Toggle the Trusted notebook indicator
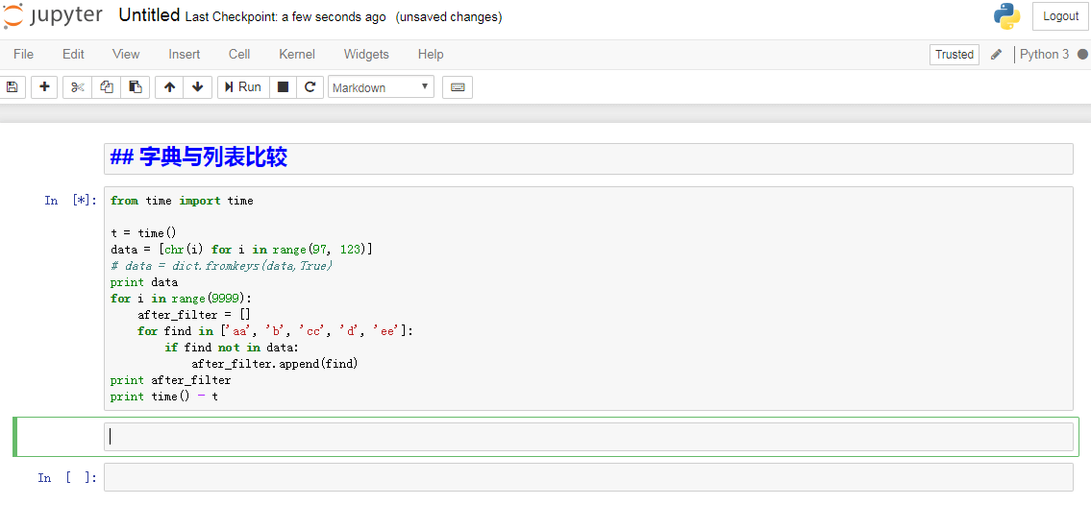 point(954,54)
